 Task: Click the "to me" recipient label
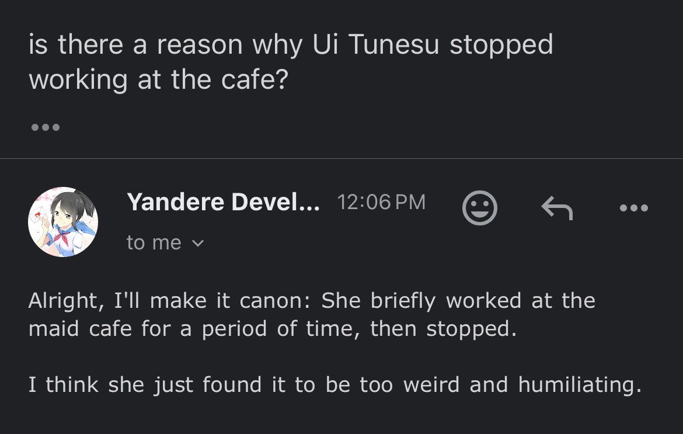coord(154,242)
